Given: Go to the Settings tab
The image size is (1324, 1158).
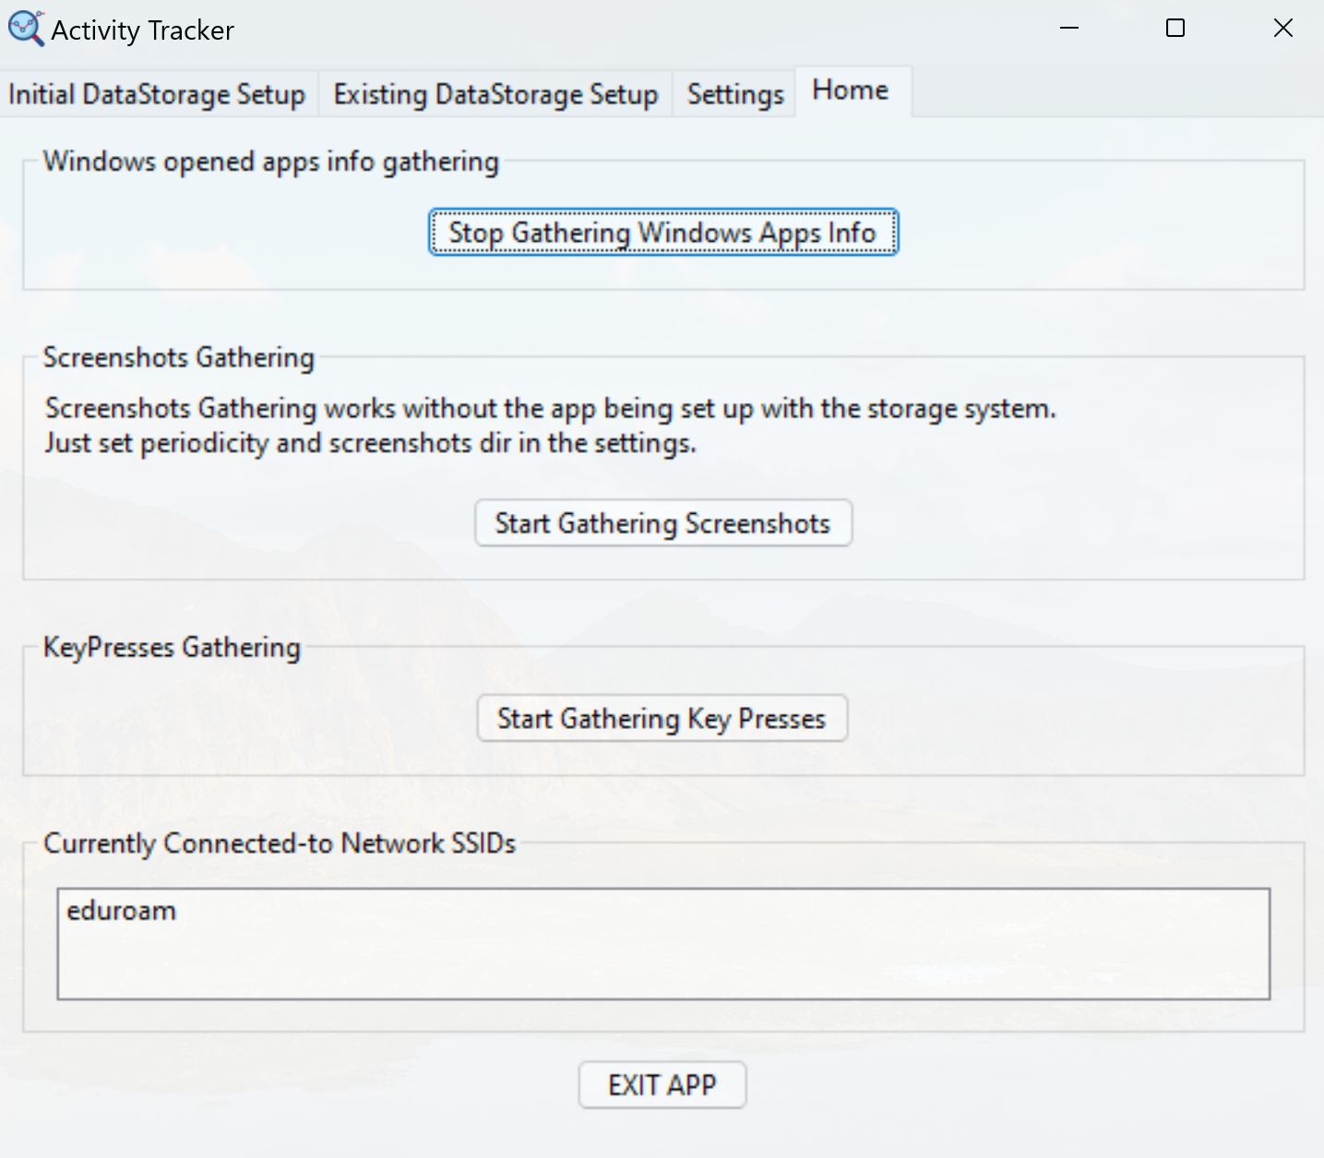Looking at the screenshot, I should click(735, 95).
